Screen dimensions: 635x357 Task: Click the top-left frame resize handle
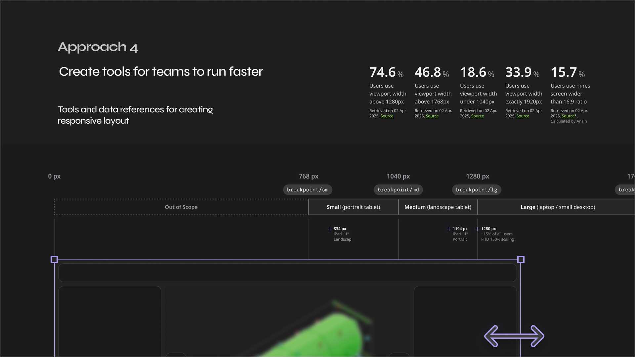54,259
